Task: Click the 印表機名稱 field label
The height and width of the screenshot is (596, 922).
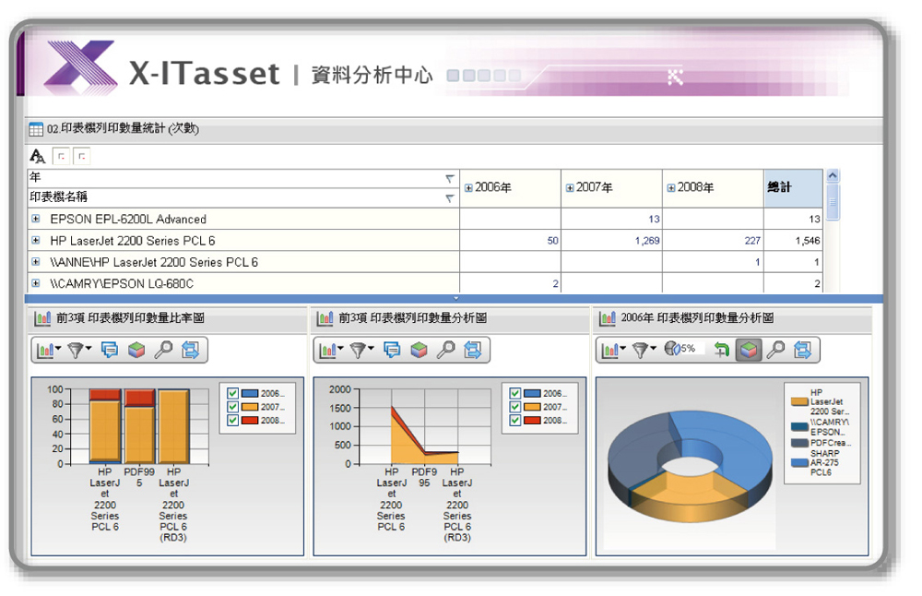Action: pos(58,197)
